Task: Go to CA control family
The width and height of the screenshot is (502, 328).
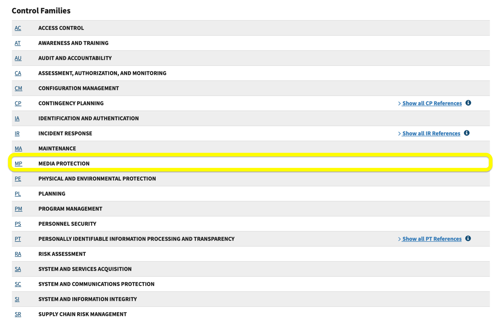Action: tap(18, 73)
